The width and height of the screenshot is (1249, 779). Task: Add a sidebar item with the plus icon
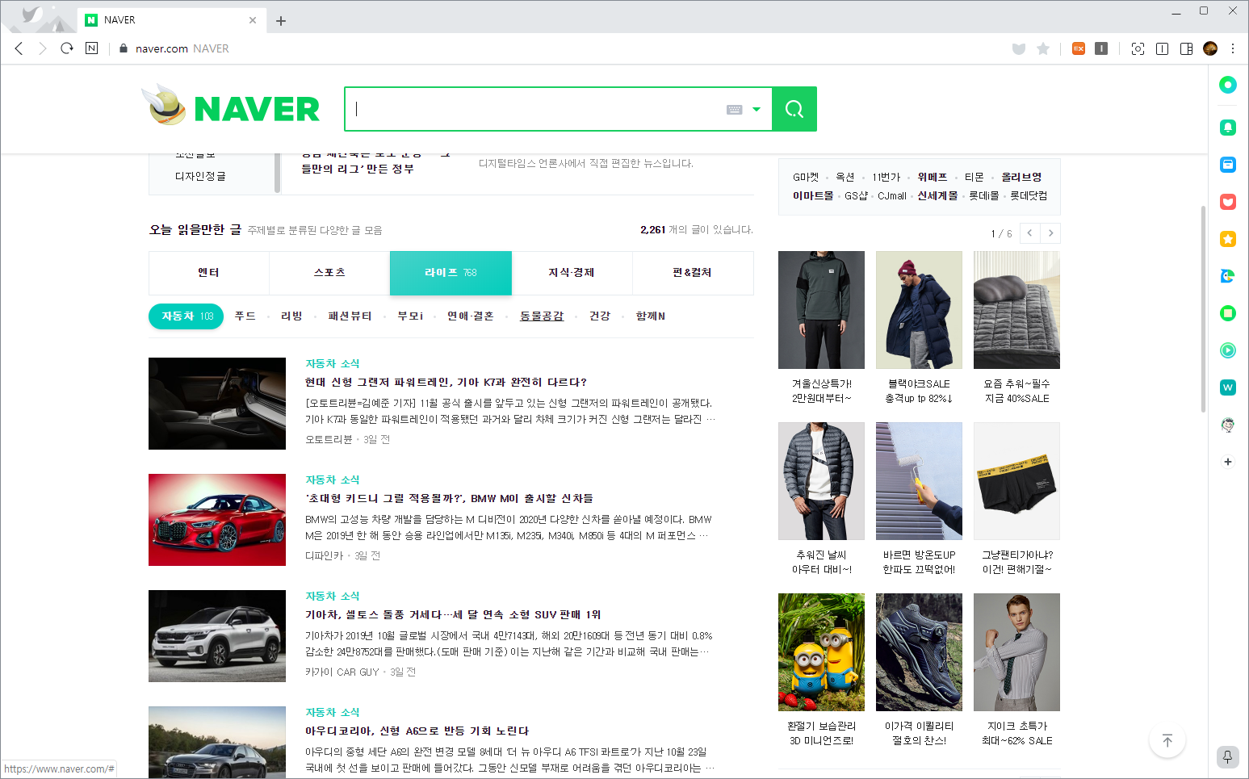[1228, 462]
